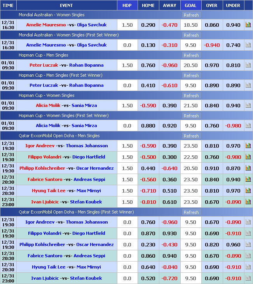
Task: Pick over odds 0.840 for Molik vs Mirza
Action: pyautogui.click(x=211, y=105)
